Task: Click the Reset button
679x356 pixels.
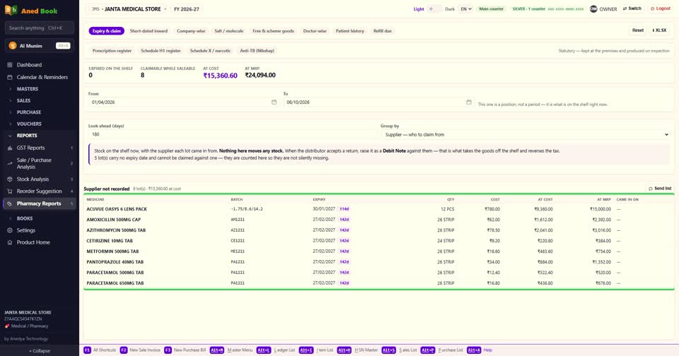Action: coord(637,30)
